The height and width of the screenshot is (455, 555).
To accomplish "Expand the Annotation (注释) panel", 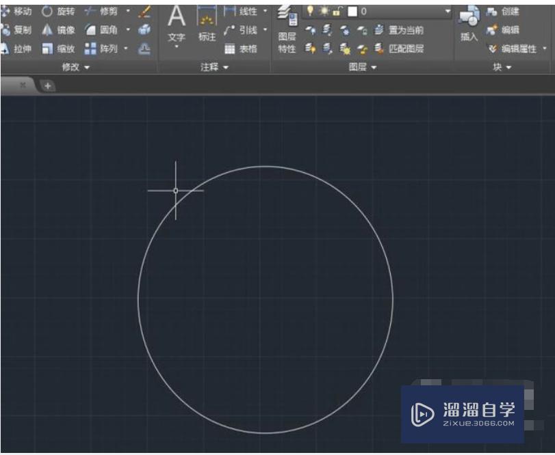I will coord(212,68).
